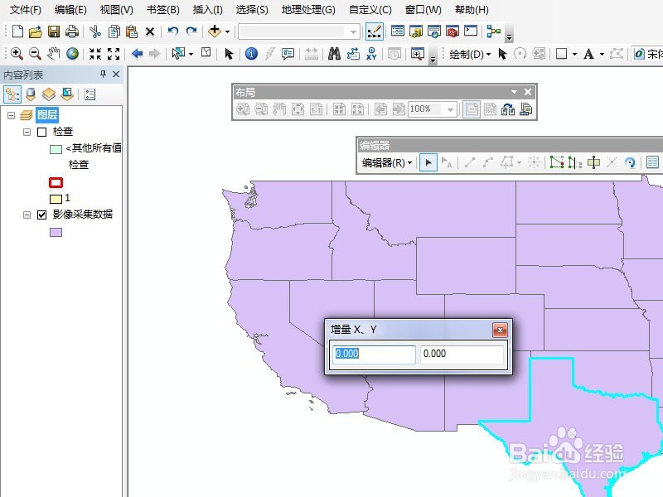The image size is (663, 497).
Task: Select the draw text A tool
Action: (588, 54)
